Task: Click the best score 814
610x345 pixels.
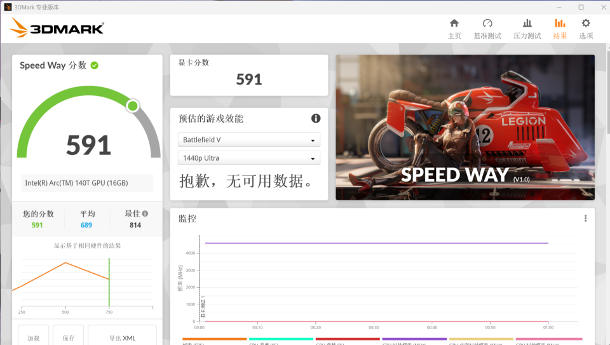Action: (135, 225)
